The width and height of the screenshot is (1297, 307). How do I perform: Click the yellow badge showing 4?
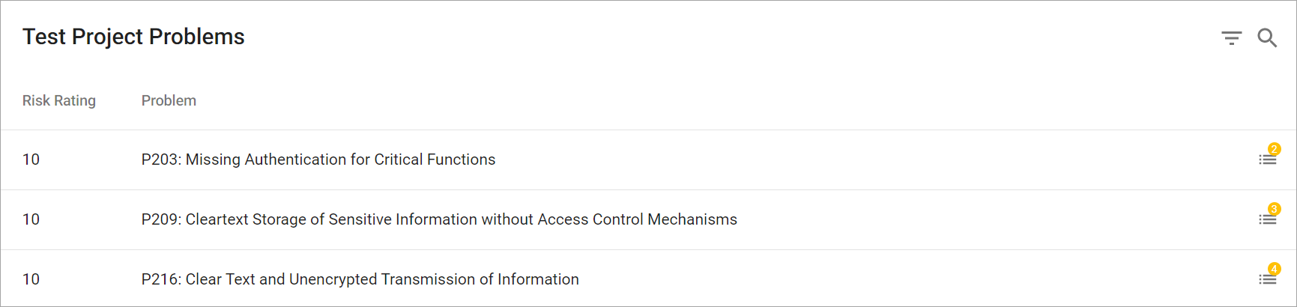(x=1274, y=269)
